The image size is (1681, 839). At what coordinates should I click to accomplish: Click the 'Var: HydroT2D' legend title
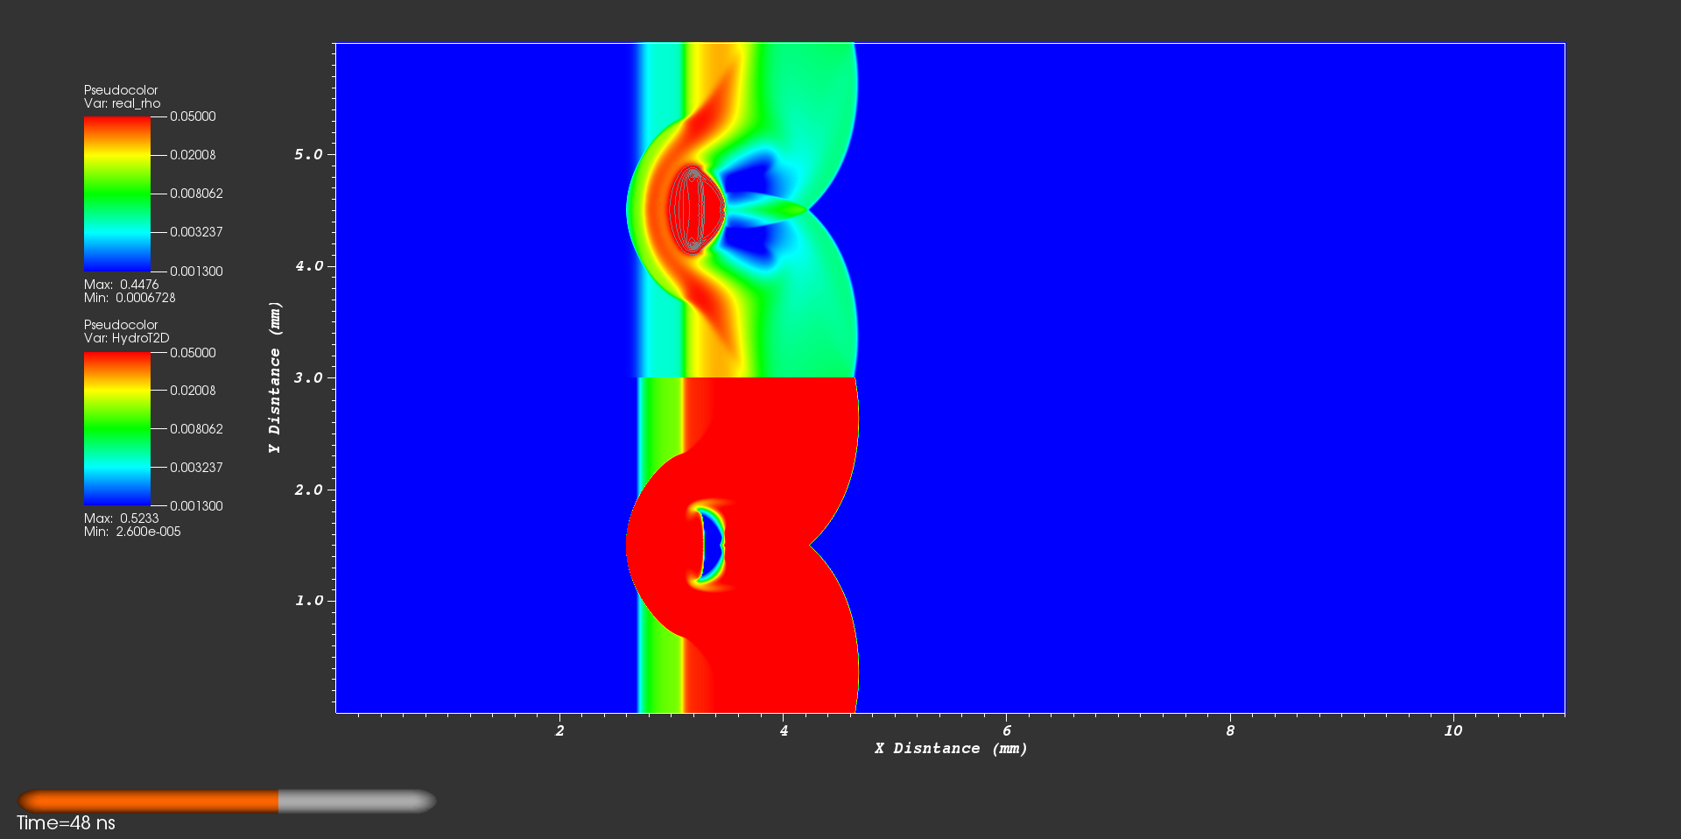pyautogui.click(x=127, y=338)
